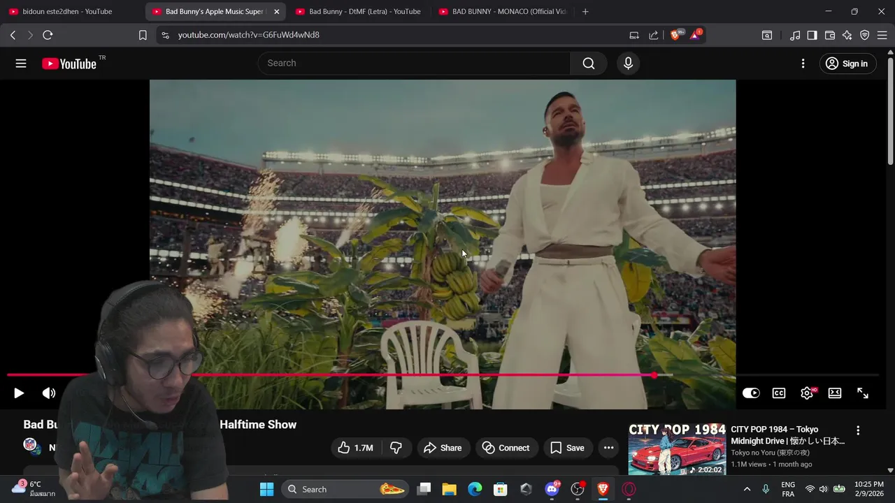Open the YouTube guide hamburger menu

(21, 64)
